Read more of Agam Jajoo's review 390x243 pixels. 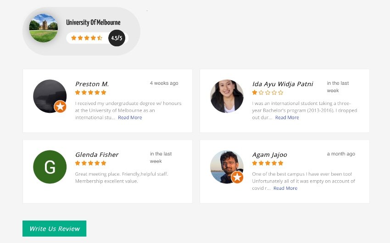pyautogui.click(x=285, y=188)
